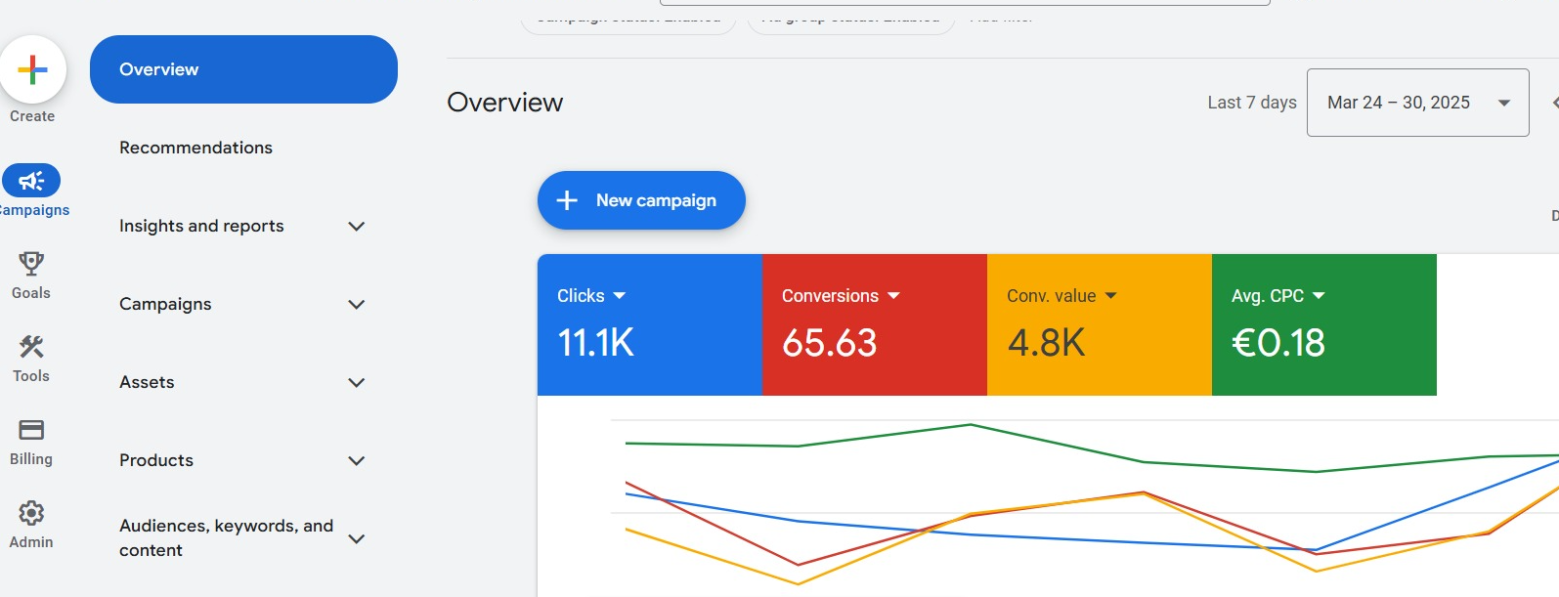Click the New campaign button
Screen dimensions: 1559x597
coord(641,200)
